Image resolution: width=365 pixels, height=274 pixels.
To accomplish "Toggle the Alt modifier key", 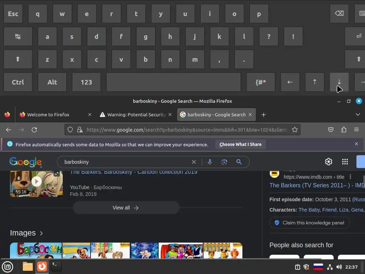I will 52,82.
